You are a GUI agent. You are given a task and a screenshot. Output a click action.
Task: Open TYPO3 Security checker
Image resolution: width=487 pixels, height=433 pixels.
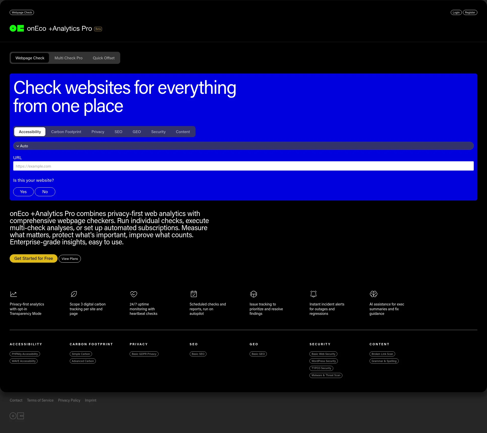(321, 368)
